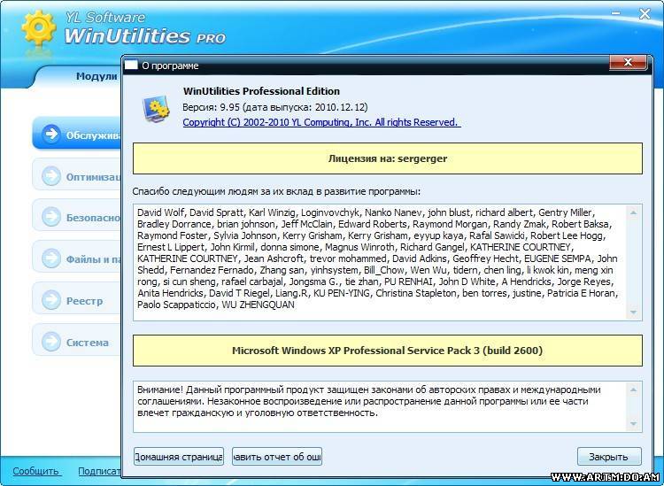Click the WinUtilities Professional Edition heading
The image size is (664, 486).
pyautogui.click(x=261, y=91)
